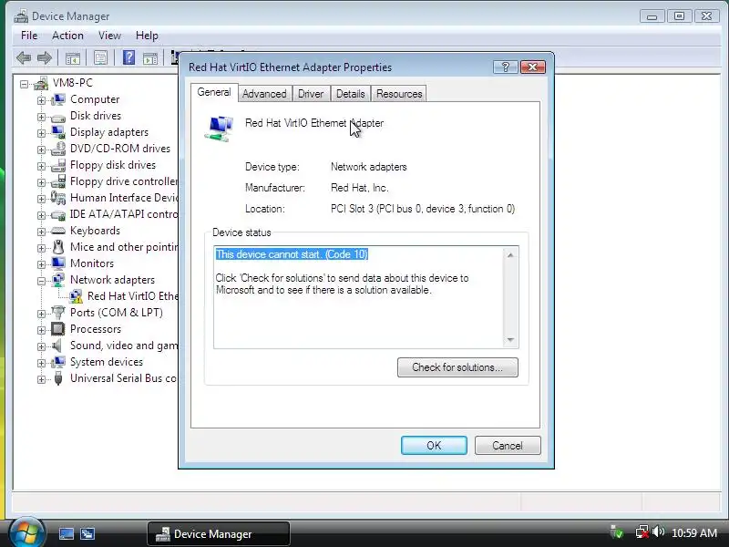The height and width of the screenshot is (547, 729).
Task: Close the Properties dialog with red X
Action: [533, 67]
